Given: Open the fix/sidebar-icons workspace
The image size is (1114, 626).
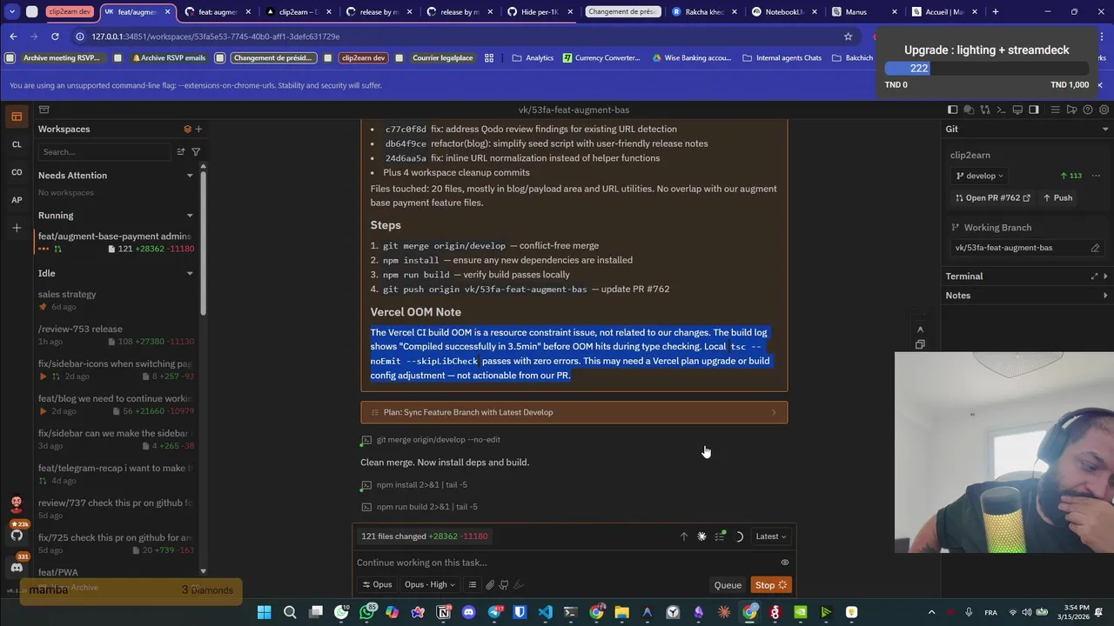Looking at the screenshot, I should (116, 370).
